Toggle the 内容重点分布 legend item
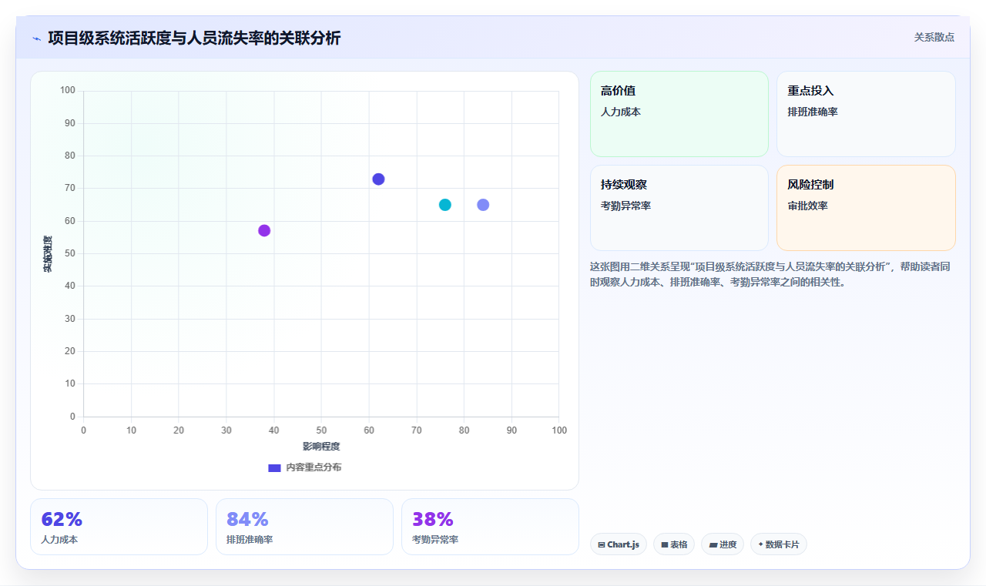This screenshot has height=586, width=986. (304, 467)
